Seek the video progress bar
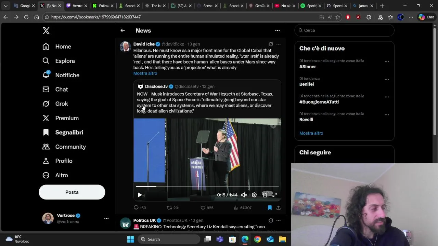Image resolution: width=438 pixels, height=246 pixels. point(207,187)
